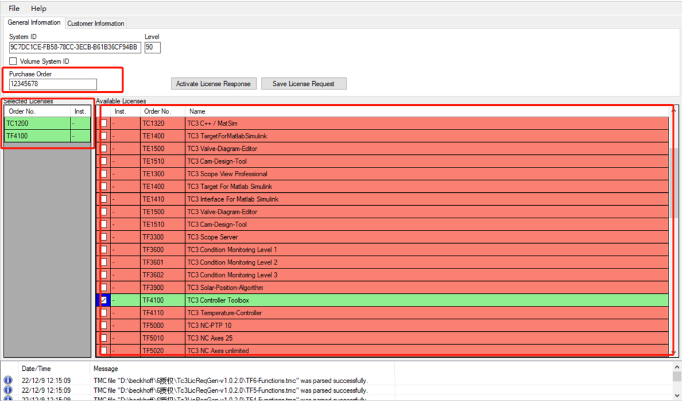Click the TF5-Functions.tmc parsed successfully message
This screenshot has width=682, height=401.
231,390
